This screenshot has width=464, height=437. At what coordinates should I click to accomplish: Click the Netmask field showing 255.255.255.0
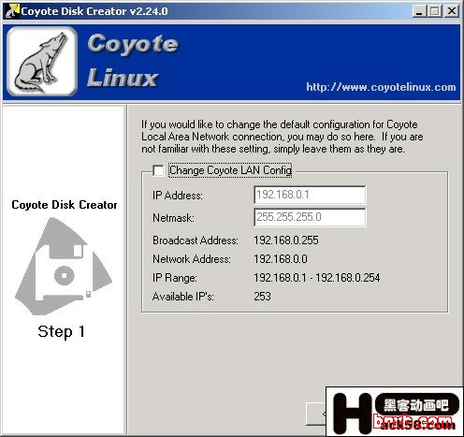[x=310, y=217]
